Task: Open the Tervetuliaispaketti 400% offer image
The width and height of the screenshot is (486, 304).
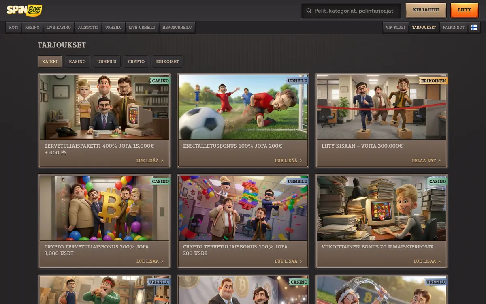Action: [104, 107]
